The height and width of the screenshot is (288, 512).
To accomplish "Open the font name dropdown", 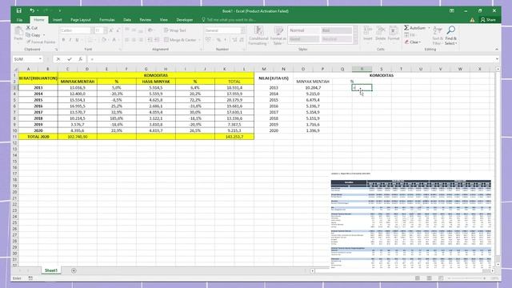I will [x=91, y=30].
